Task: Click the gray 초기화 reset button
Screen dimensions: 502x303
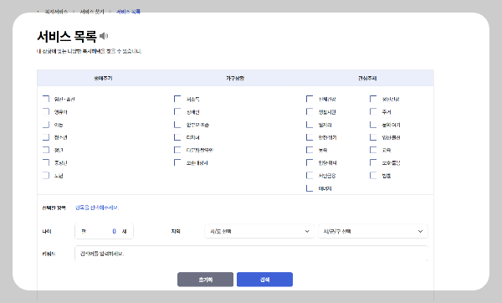Action: [205, 280]
